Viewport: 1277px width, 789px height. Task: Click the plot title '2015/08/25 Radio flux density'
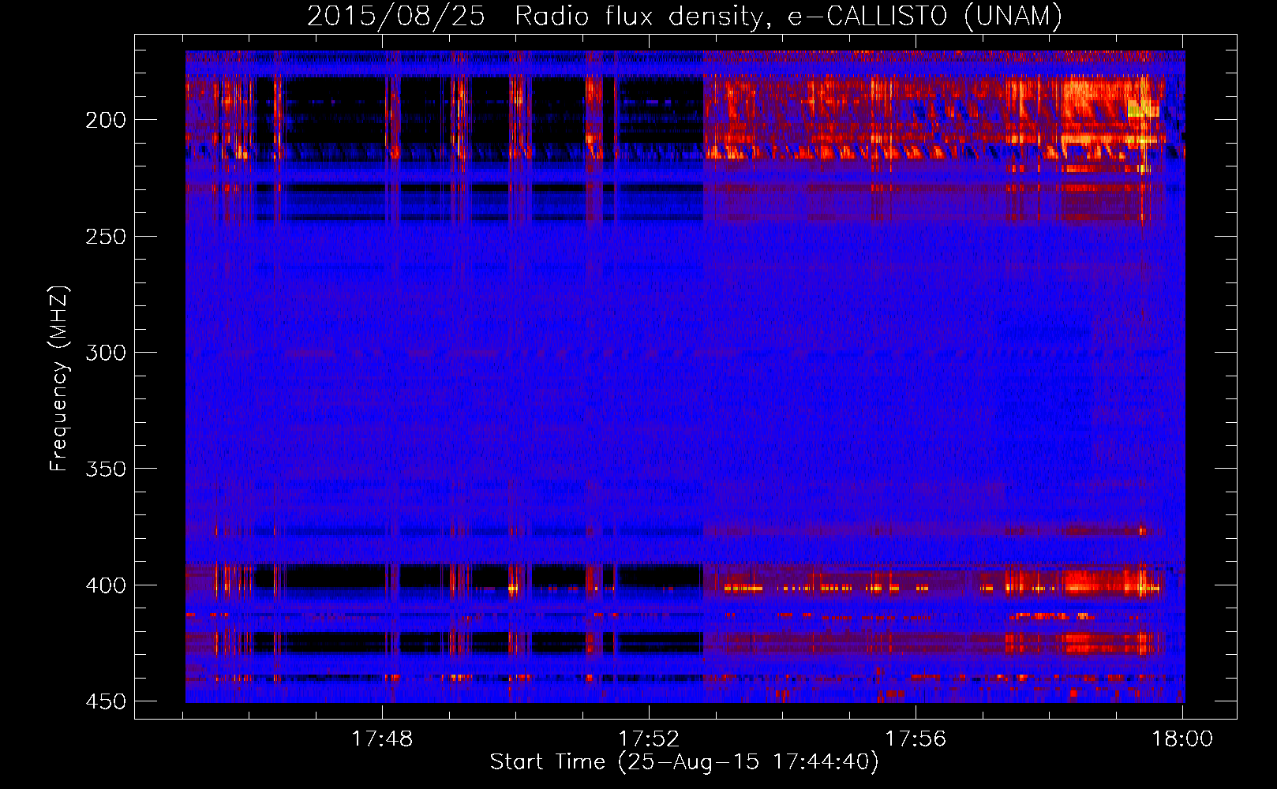coord(684,16)
